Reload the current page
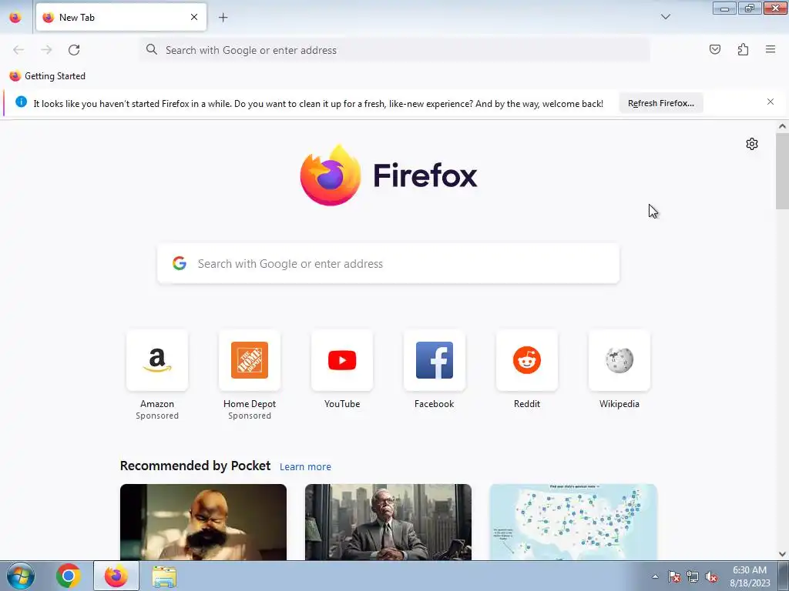Screen dimensions: 789x591 point(74,50)
